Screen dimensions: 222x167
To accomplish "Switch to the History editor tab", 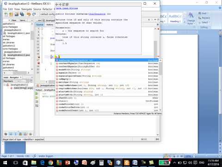I will tap(49, 25).
